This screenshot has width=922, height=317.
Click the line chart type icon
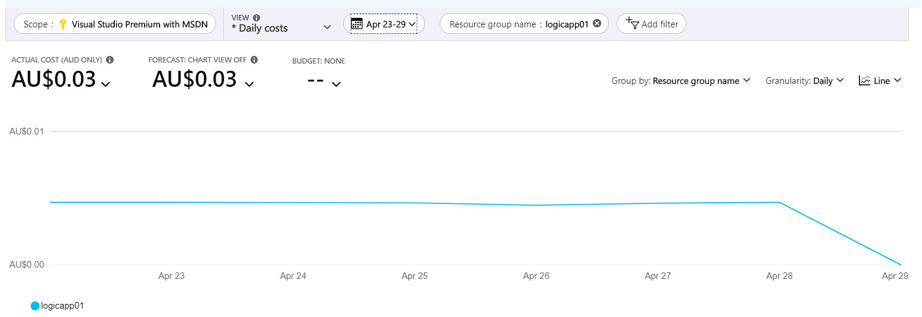[864, 80]
